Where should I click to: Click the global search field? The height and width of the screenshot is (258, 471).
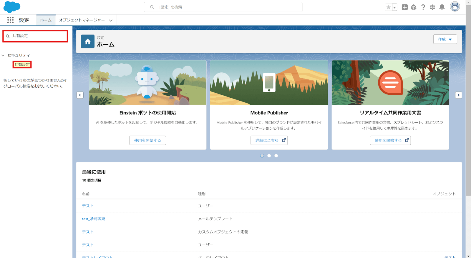pos(223,7)
